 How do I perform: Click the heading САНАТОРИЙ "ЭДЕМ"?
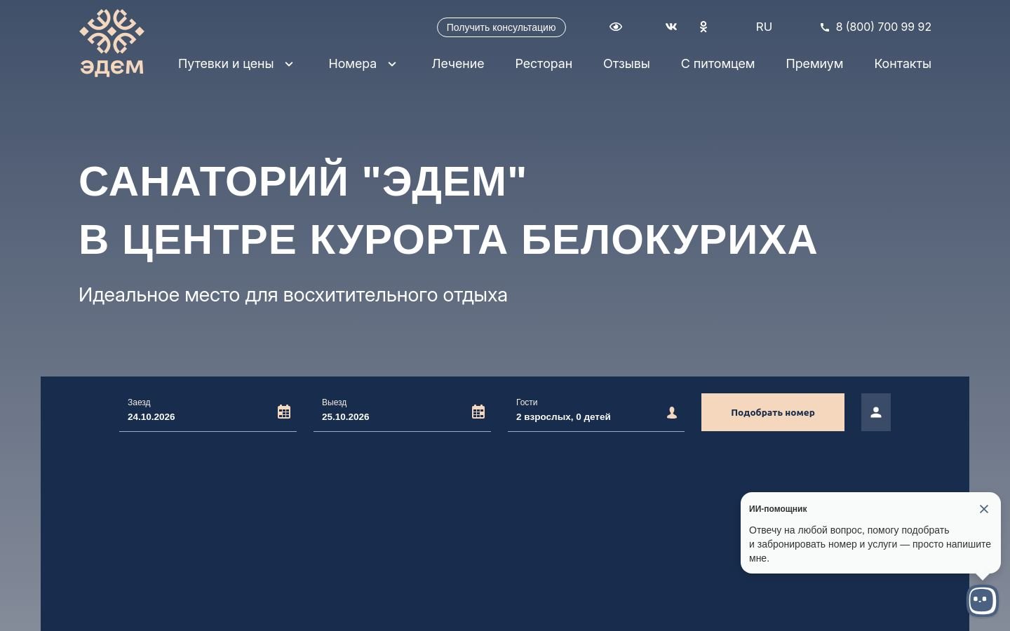[x=302, y=181]
